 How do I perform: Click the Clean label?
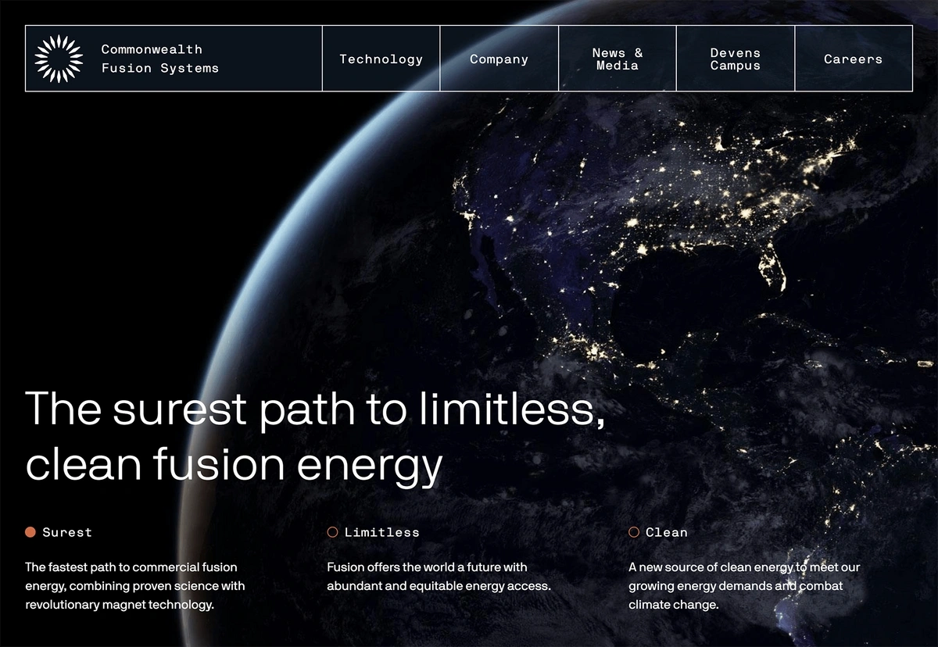tap(667, 532)
